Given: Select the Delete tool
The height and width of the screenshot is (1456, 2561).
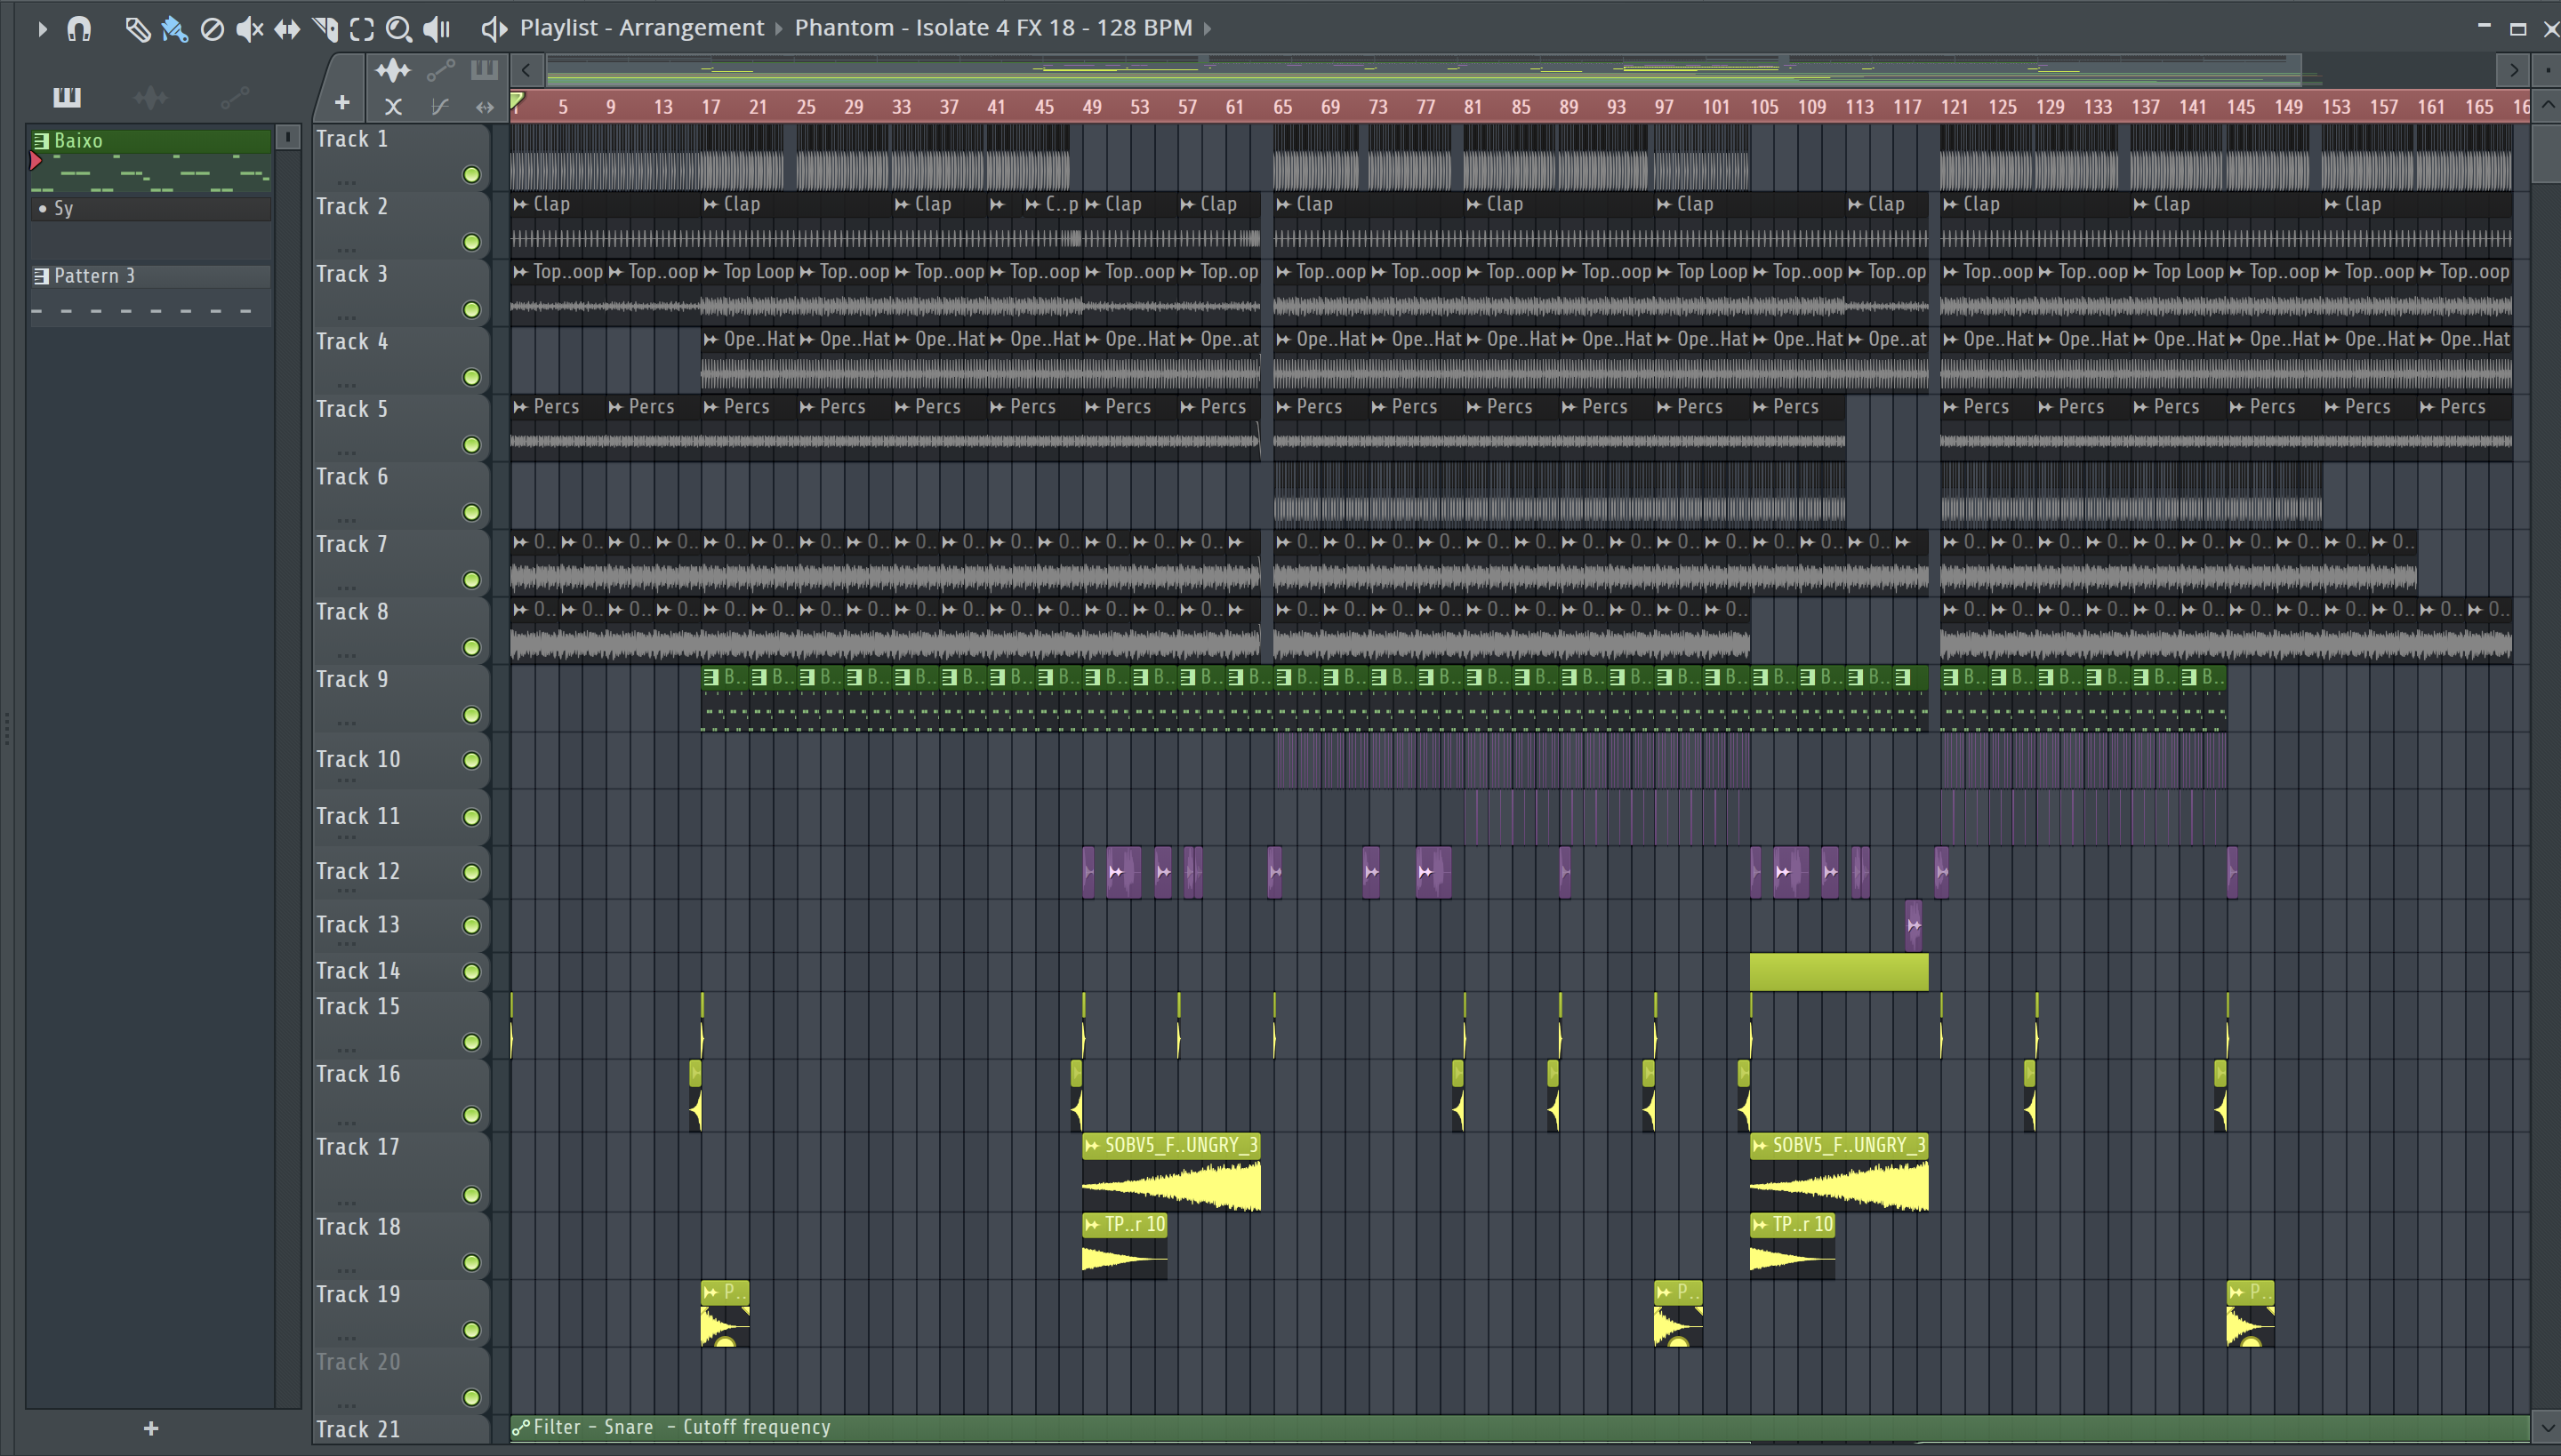Looking at the screenshot, I should (x=212, y=29).
